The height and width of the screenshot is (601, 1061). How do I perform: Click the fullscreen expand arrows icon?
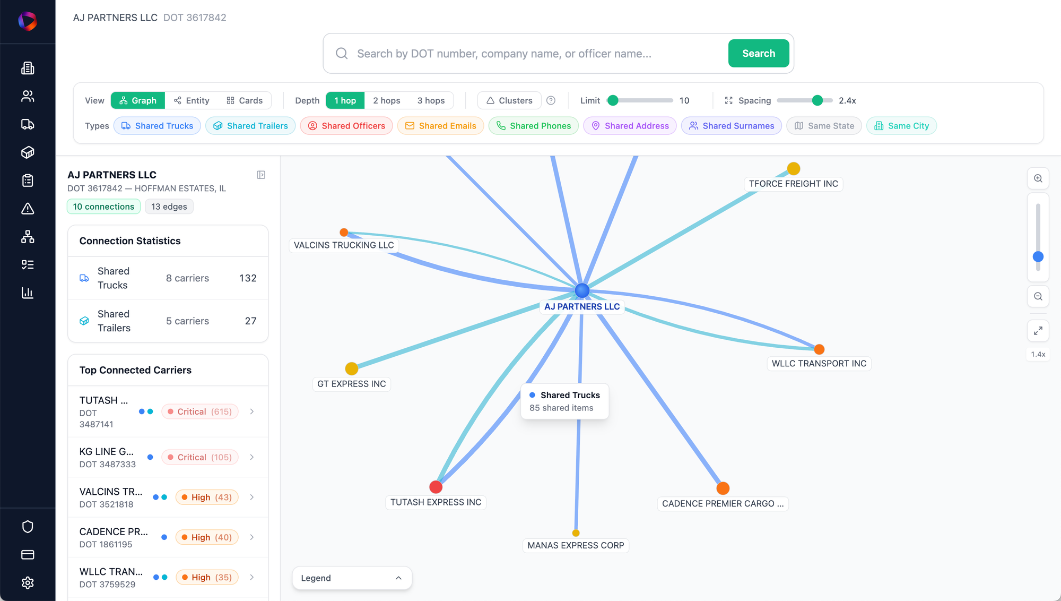[1038, 331]
